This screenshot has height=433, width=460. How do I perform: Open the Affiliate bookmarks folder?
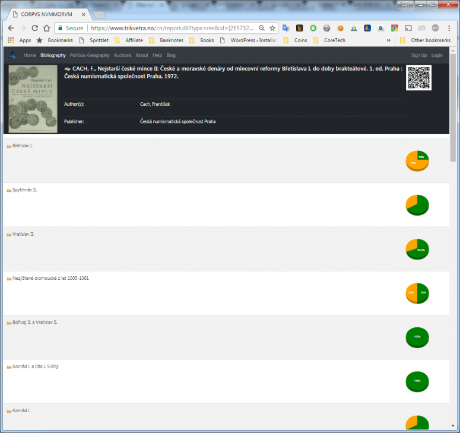coord(128,40)
